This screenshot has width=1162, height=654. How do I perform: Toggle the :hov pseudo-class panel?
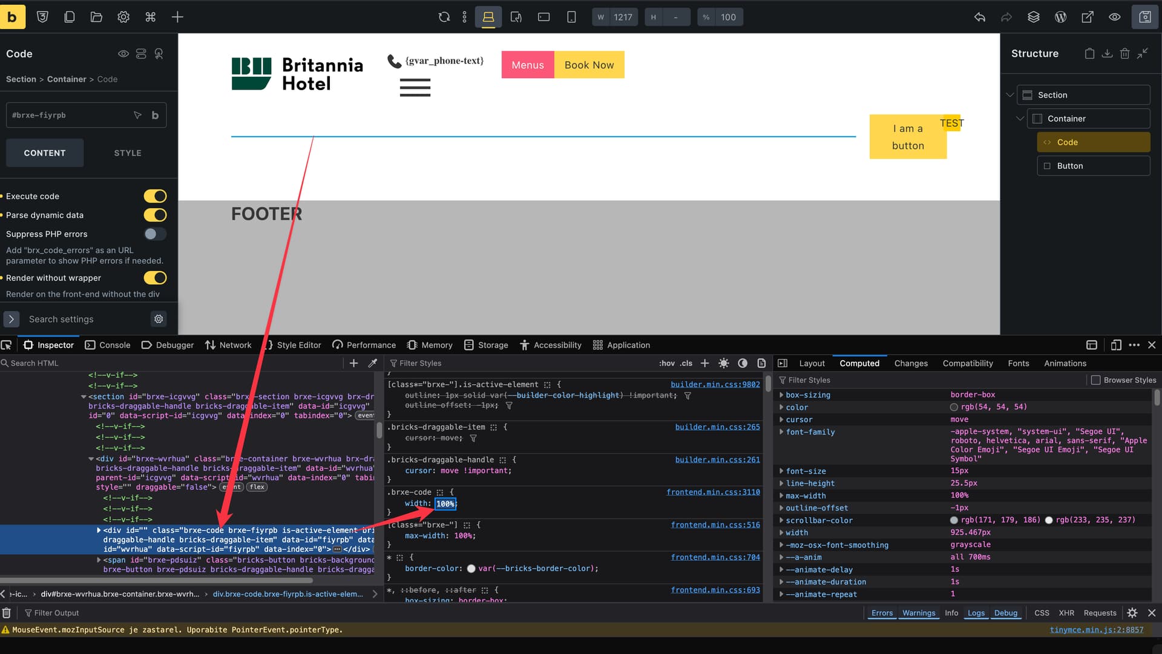667,363
